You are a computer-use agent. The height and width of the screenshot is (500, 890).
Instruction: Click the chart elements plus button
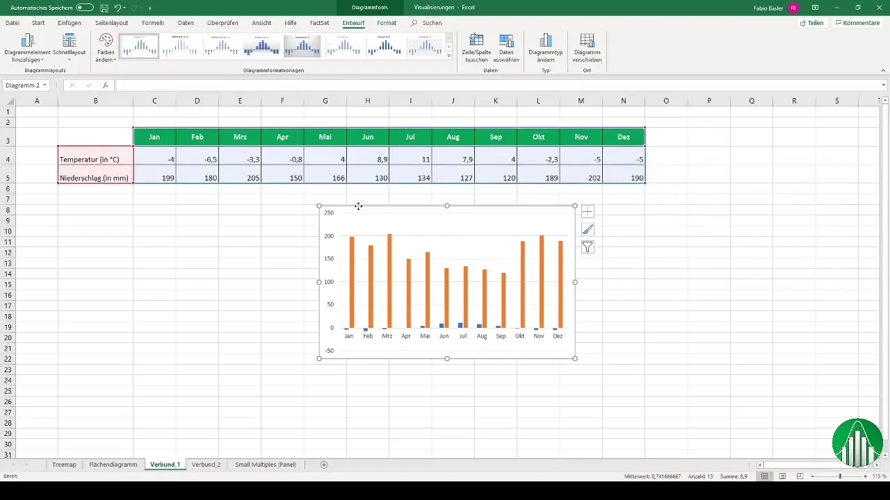pyautogui.click(x=588, y=212)
